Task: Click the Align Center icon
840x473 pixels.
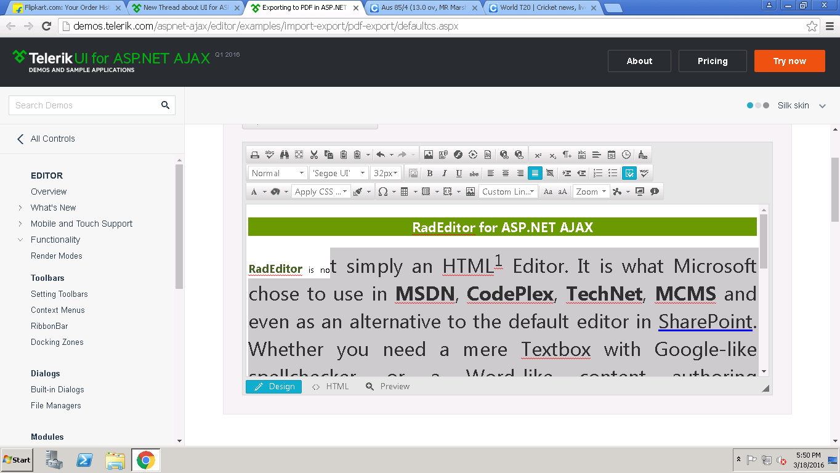Action: click(506, 173)
